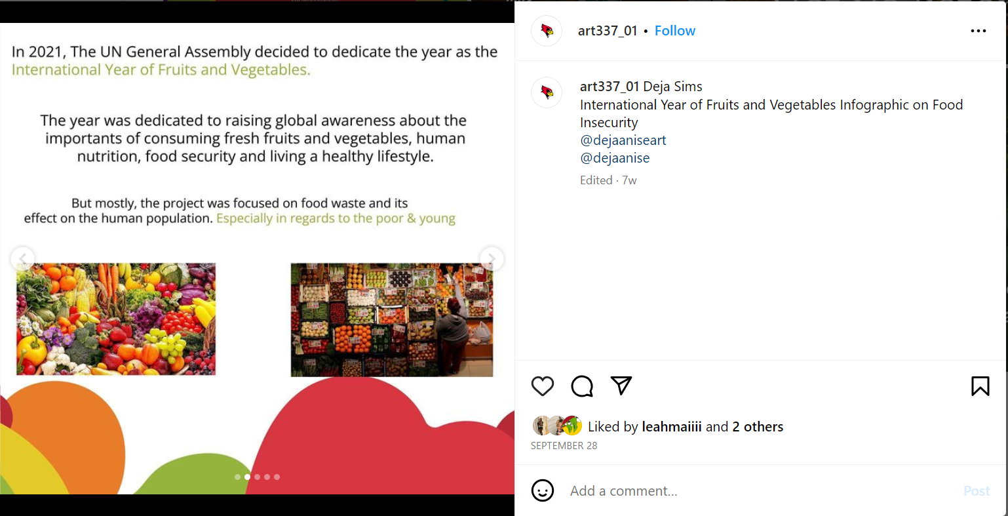This screenshot has width=1008, height=516.
Task: Visit the @dejaaniseart mention
Action: tap(623, 140)
